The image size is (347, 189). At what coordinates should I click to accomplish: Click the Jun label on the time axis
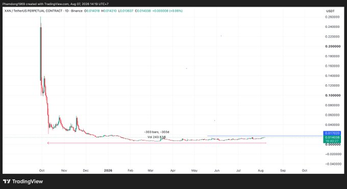pyautogui.click(x=217, y=171)
